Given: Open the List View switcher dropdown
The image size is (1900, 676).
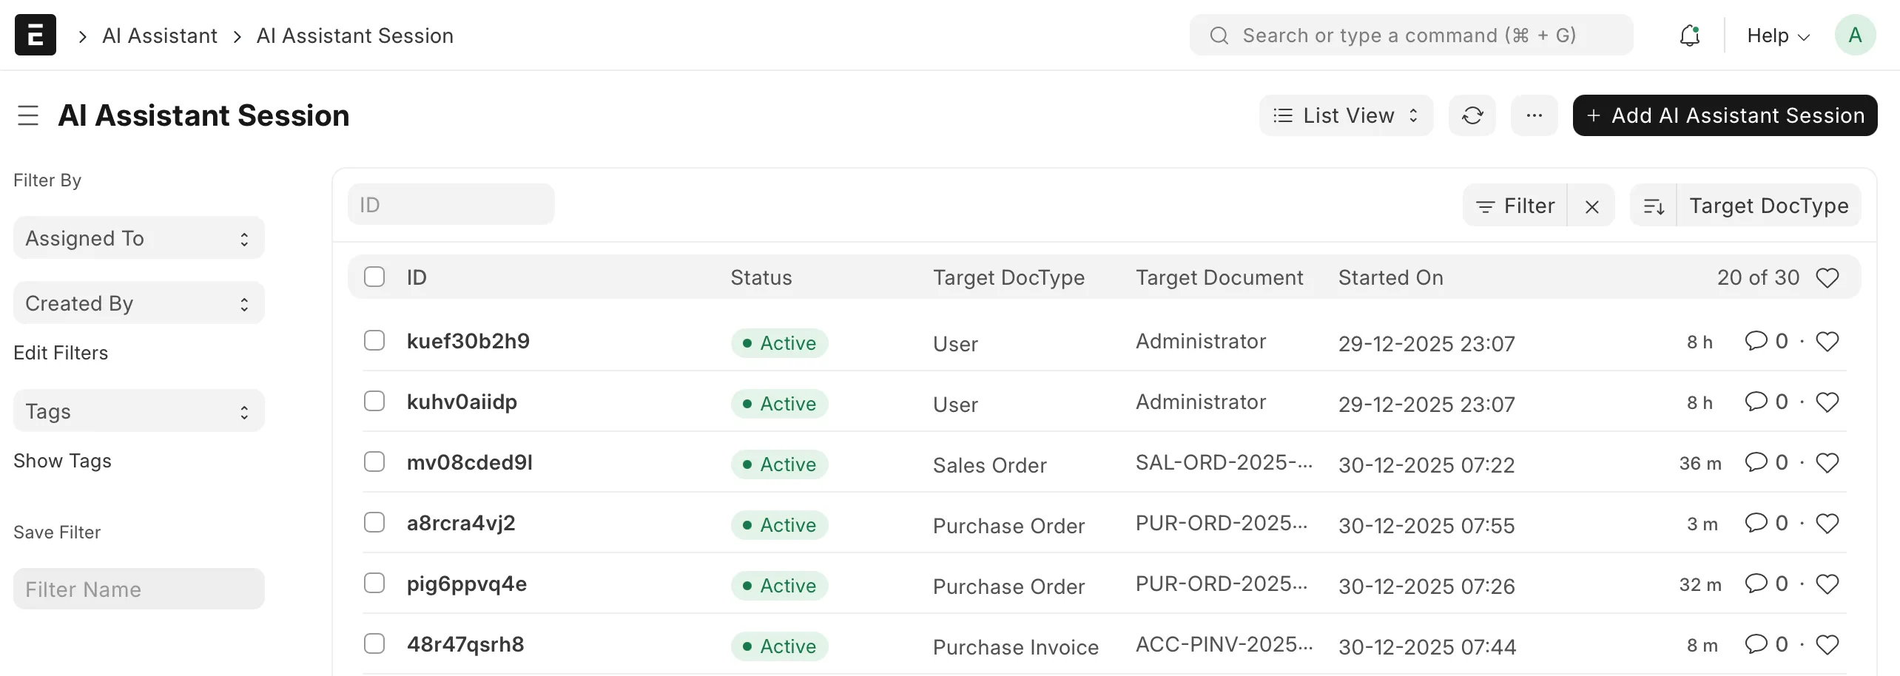Looking at the screenshot, I should pos(1346,115).
